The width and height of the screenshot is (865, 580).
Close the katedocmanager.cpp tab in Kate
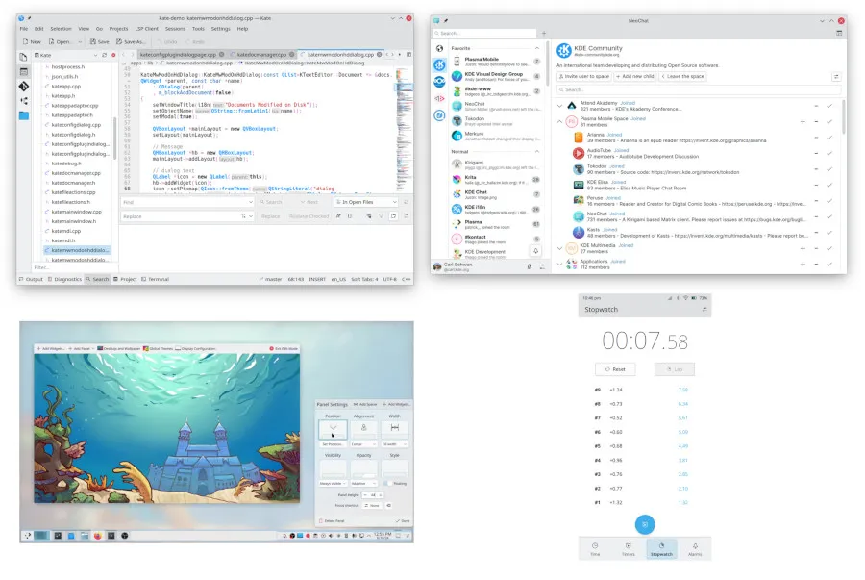pos(292,55)
